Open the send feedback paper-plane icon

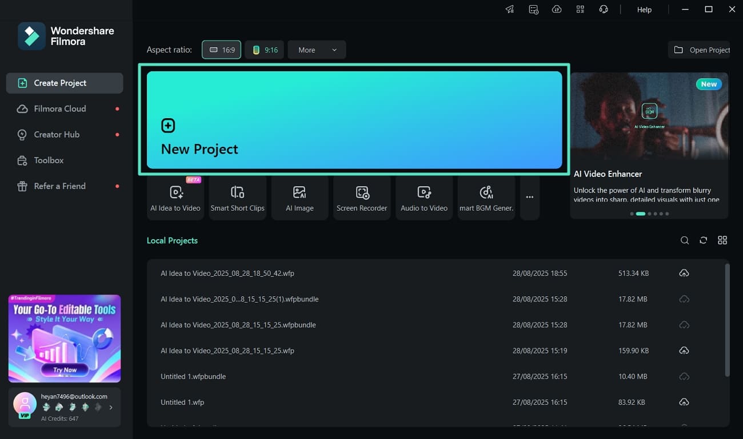[x=510, y=10]
